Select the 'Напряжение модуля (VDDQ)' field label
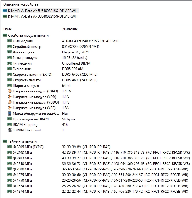Image resolution: width=192 pixels, height=198 pixels. (36, 102)
